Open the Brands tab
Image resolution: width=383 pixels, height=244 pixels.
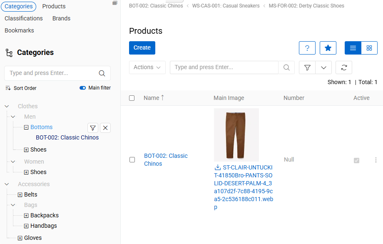point(61,18)
